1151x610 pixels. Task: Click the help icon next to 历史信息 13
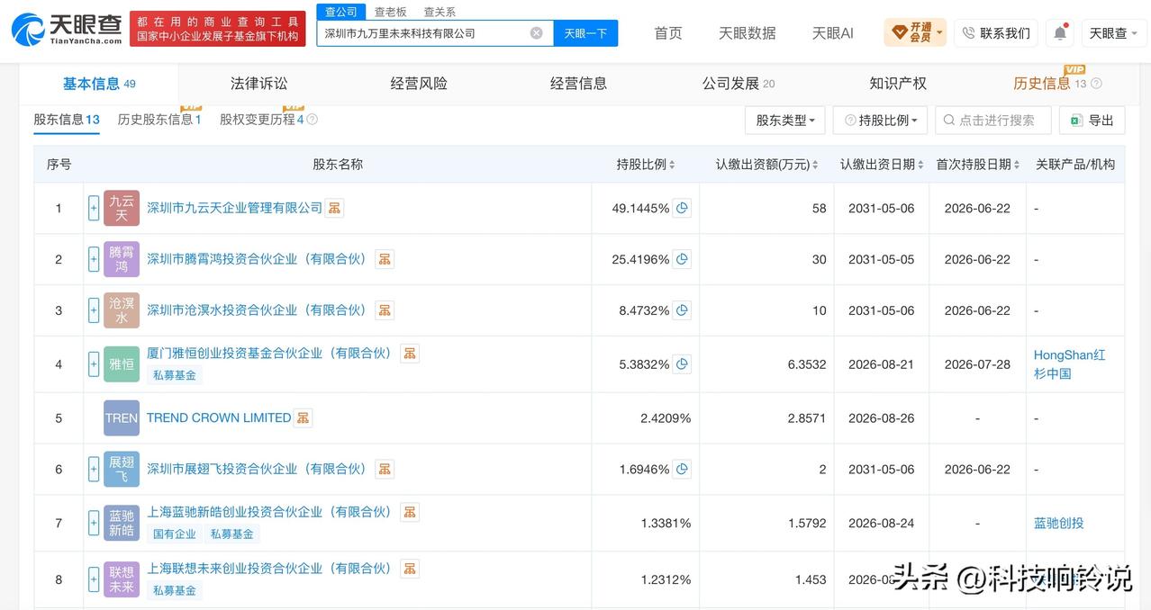pyautogui.click(x=1096, y=84)
